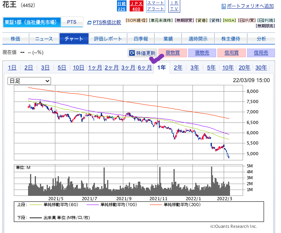The height and width of the screenshot is (233, 281).
Task: Click the 単純移動平均(60) legend entry
Action: (54, 205)
